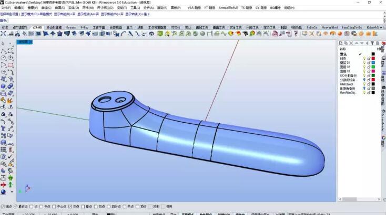Screen dimensions: 386x215
Task: Click layer panel scrollbar right arrow
Action: pos(379,199)
